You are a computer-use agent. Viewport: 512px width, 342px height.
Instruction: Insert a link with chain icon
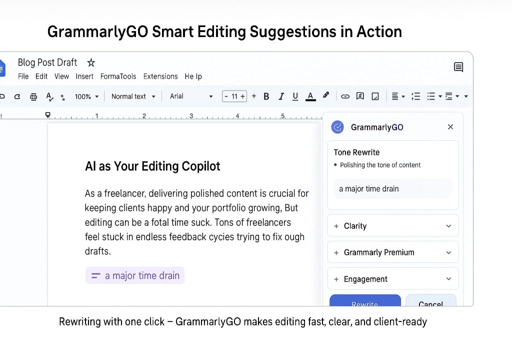point(345,97)
